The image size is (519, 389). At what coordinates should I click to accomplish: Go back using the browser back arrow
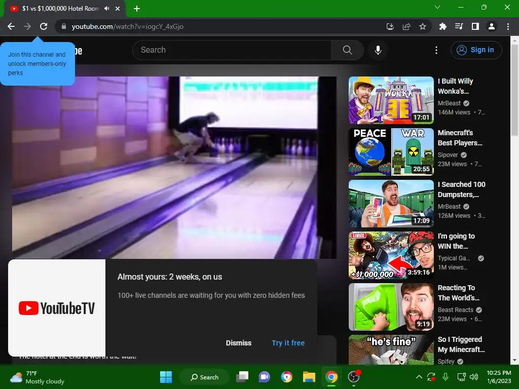[11, 26]
